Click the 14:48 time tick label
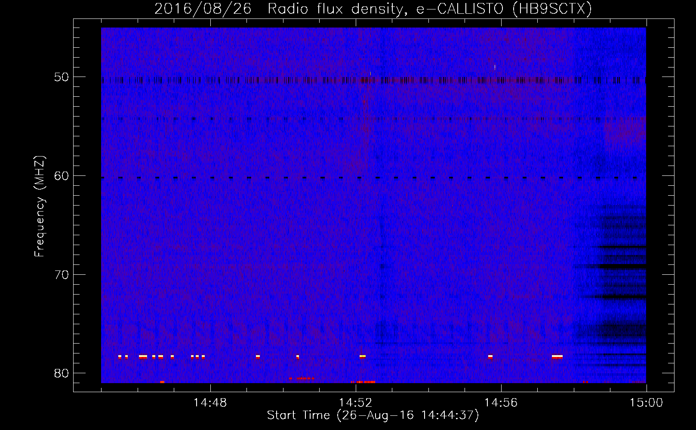 pos(210,403)
